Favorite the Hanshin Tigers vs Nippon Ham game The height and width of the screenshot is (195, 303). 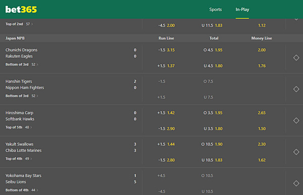click(296, 89)
